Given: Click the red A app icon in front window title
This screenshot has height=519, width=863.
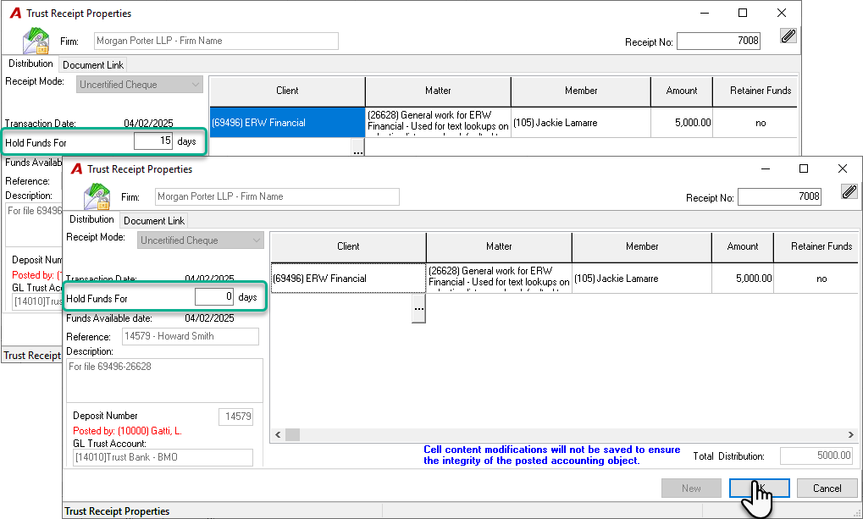Looking at the screenshot, I should [76, 169].
